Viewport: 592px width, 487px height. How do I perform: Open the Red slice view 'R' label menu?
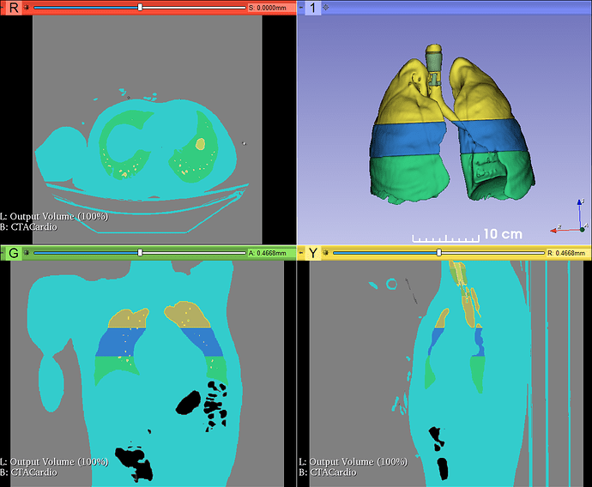coord(14,8)
